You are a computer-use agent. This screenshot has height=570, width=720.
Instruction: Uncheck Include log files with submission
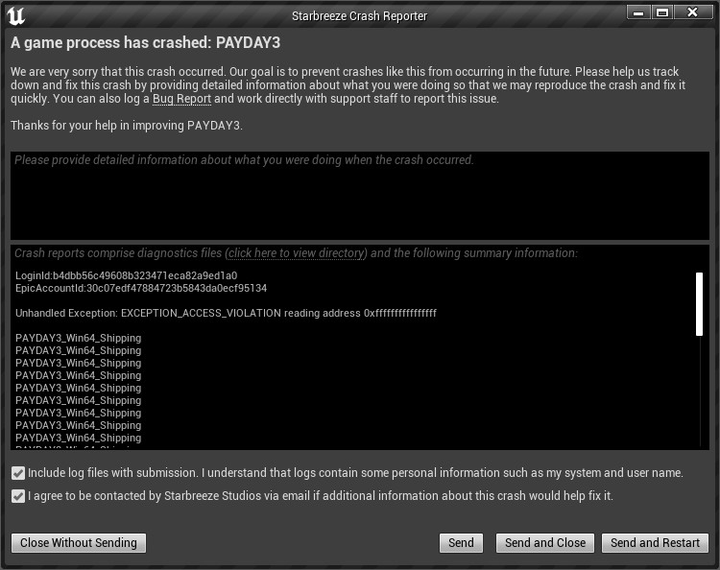[x=18, y=473]
